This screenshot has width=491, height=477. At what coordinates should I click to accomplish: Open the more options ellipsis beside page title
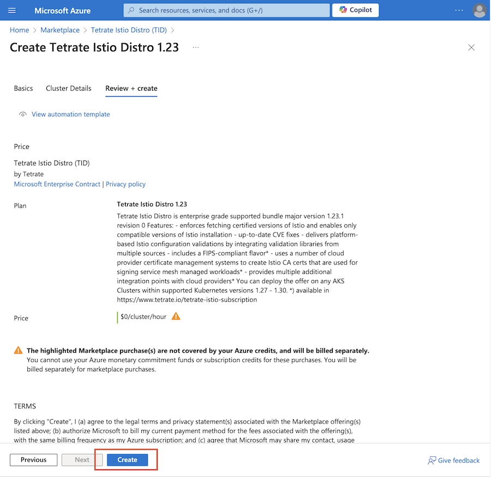pos(196,47)
